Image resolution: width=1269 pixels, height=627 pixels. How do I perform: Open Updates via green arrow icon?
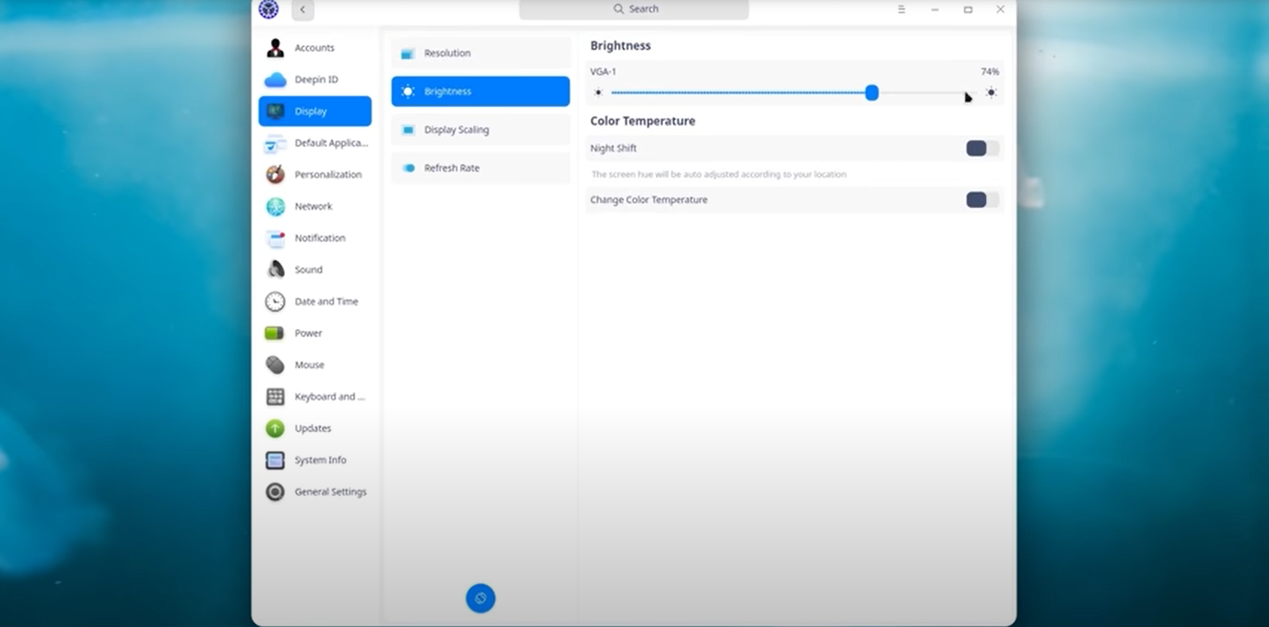(x=274, y=428)
